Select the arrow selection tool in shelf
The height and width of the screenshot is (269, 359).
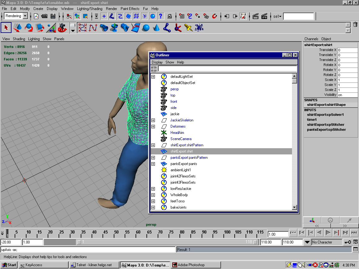[6, 28]
